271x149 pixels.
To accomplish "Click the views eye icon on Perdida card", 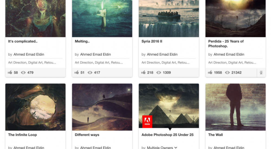I will 227,73.
